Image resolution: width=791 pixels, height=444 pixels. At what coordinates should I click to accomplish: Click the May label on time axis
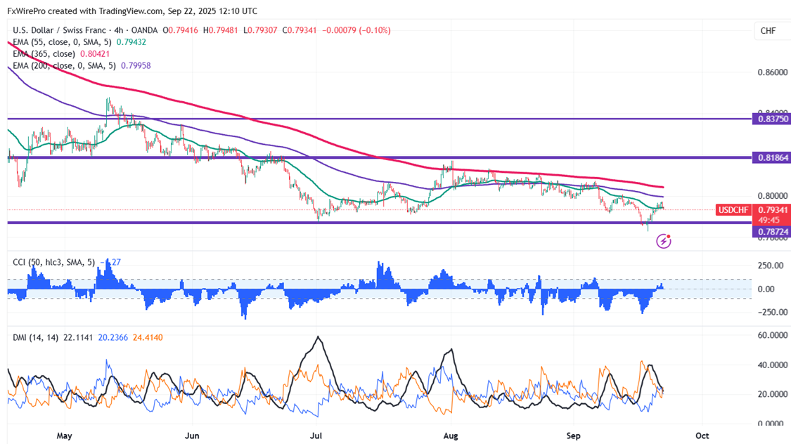click(64, 436)
